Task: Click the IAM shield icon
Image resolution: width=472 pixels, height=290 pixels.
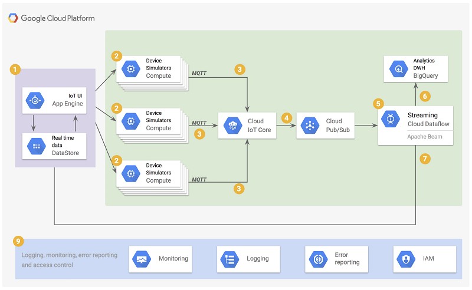Action: 406,259
